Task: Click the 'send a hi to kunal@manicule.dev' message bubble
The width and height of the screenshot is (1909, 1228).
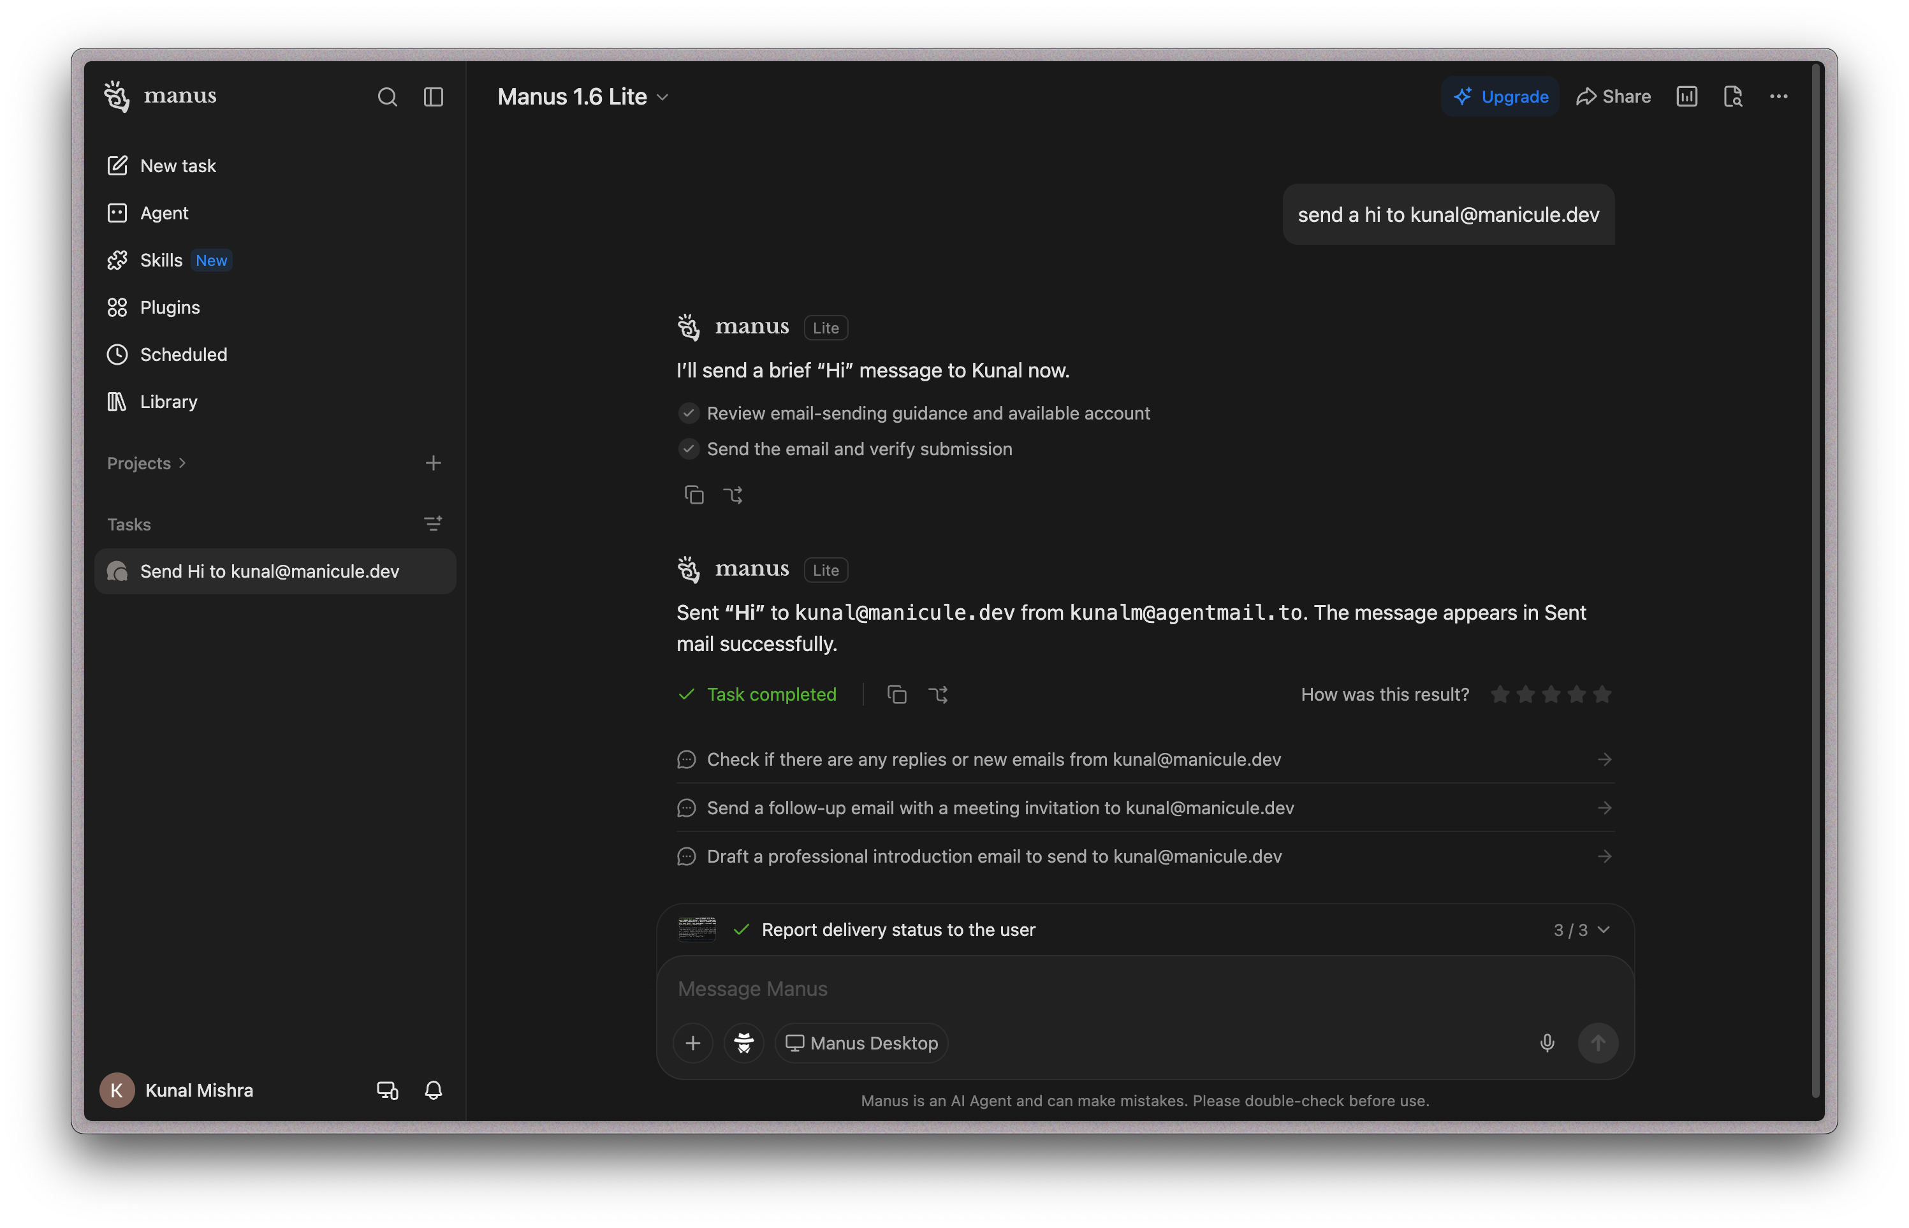Action: [x=1448, y=214]
